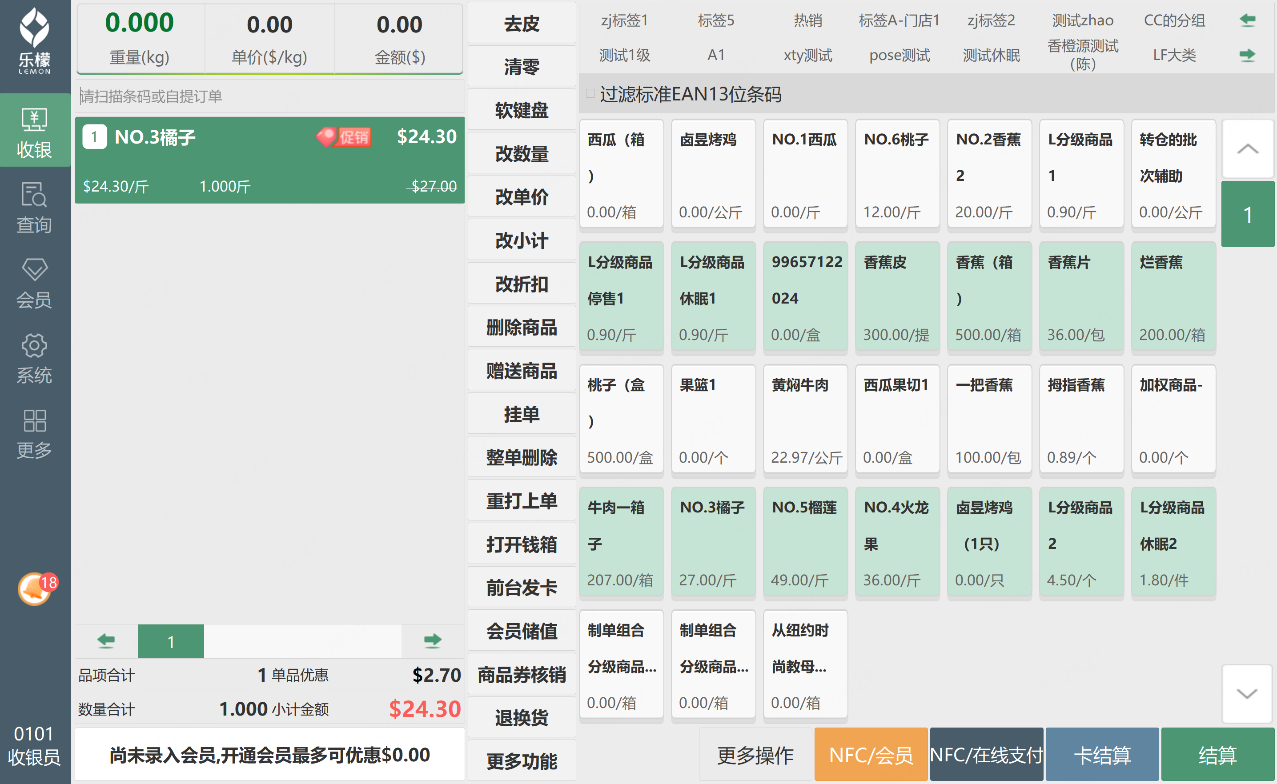1277x784 pixels.
Task: Click the notification bell with badge 18
Action: click(x=35, y=589)
